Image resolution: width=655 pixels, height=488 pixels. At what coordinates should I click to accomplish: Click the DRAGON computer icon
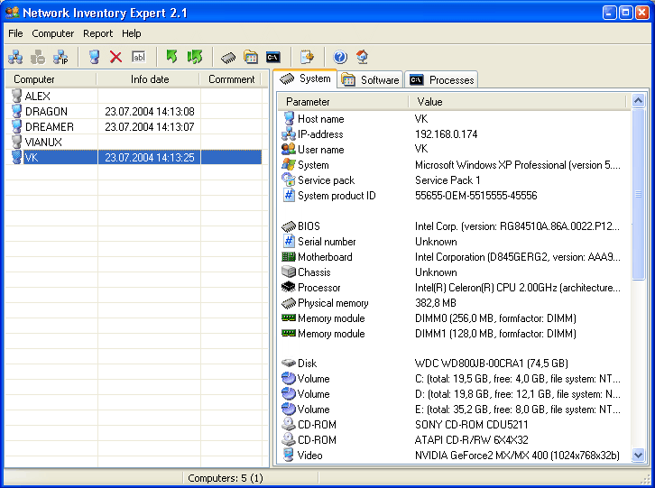(x=17, y=111)
